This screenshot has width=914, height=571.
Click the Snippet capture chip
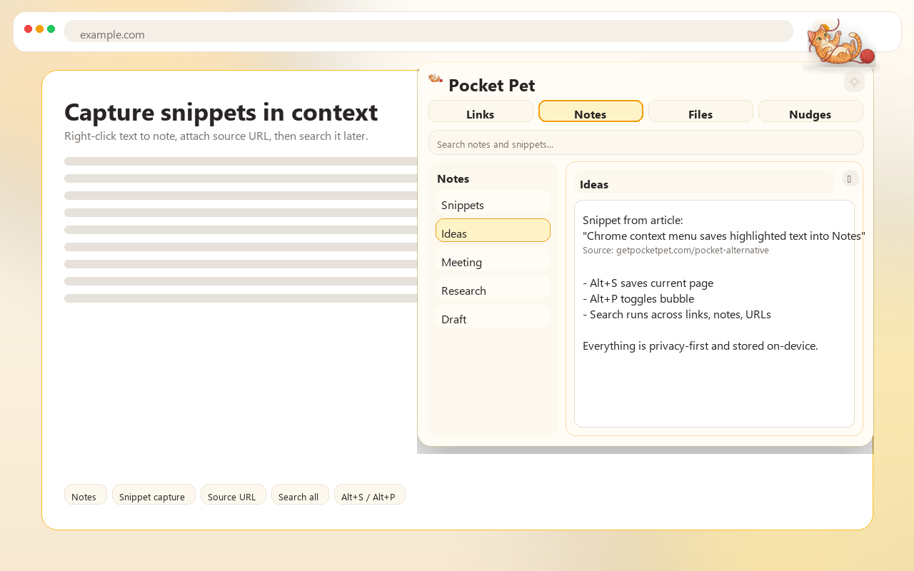tap(154, 495)
